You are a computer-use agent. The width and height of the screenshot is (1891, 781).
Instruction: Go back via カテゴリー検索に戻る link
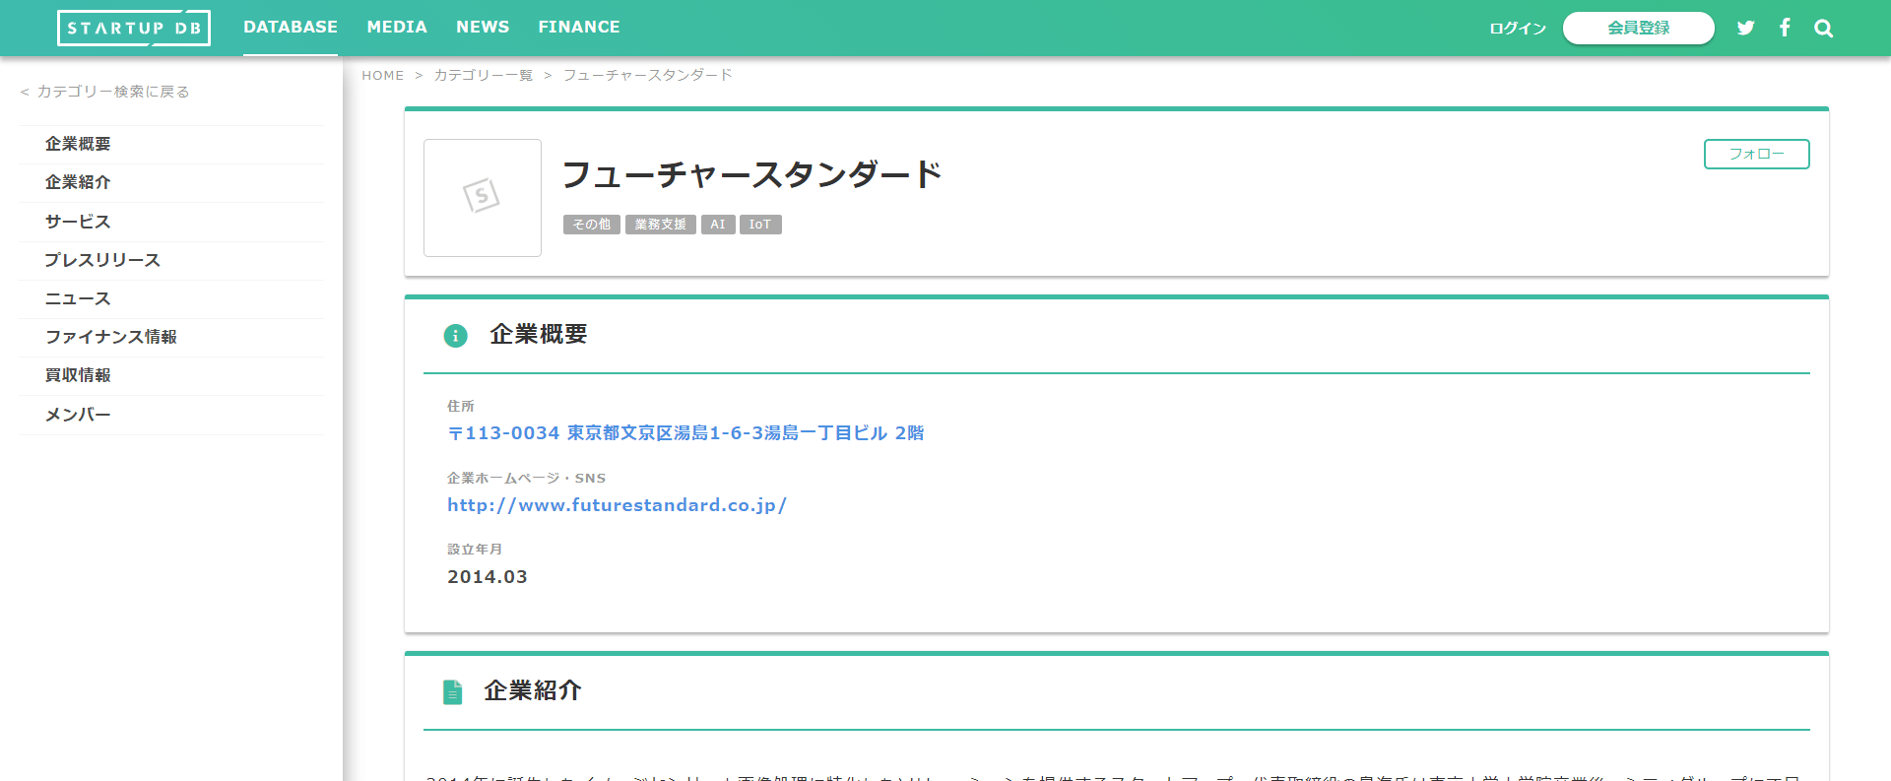click(104, 92)
